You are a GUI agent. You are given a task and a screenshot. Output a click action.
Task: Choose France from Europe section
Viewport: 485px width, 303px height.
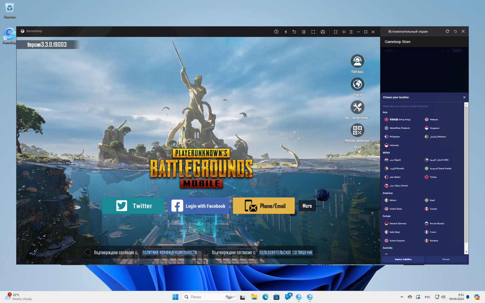pyautogui.click(x=430, y=232)
